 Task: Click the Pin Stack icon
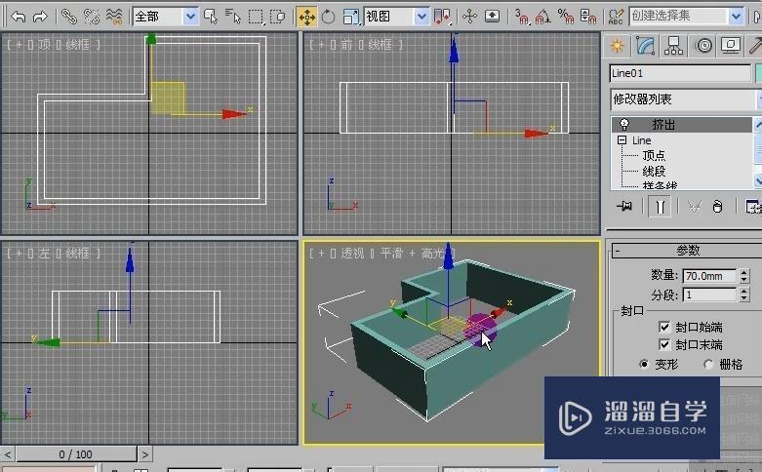(x=625, y=207)
